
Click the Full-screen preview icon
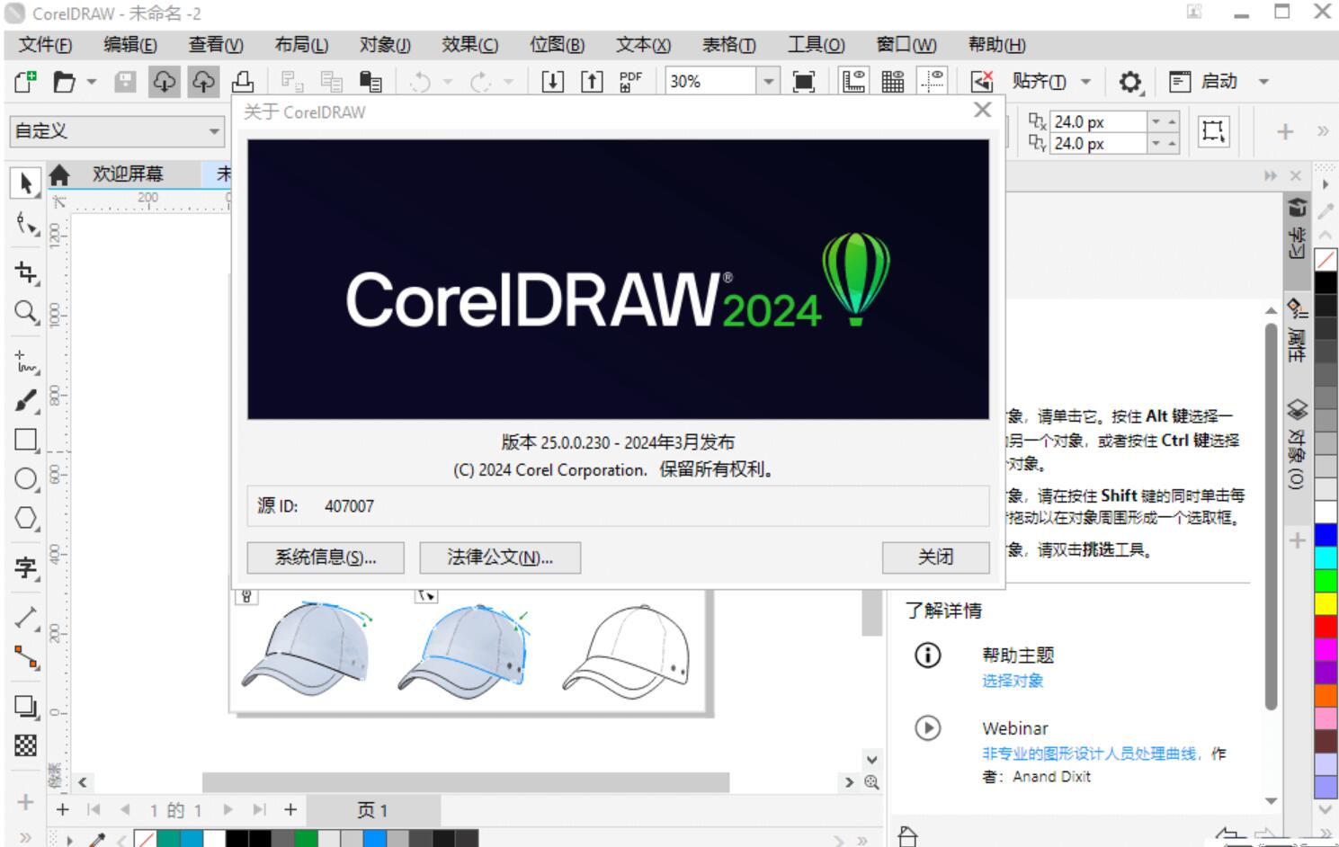804,82
